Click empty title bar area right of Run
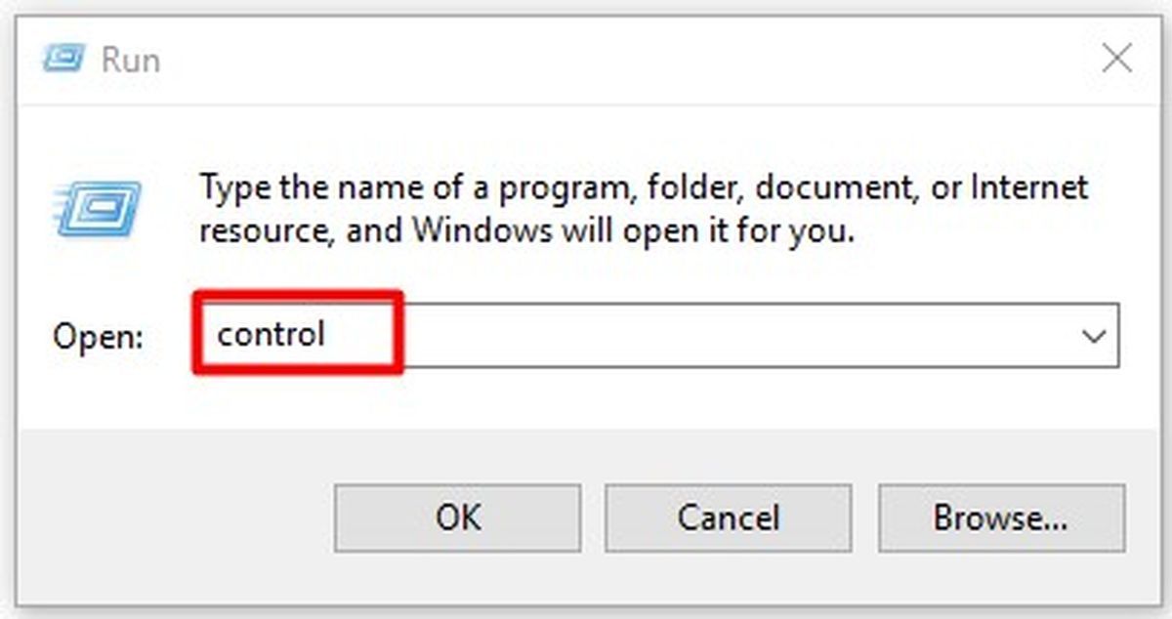 click(625, 60)
